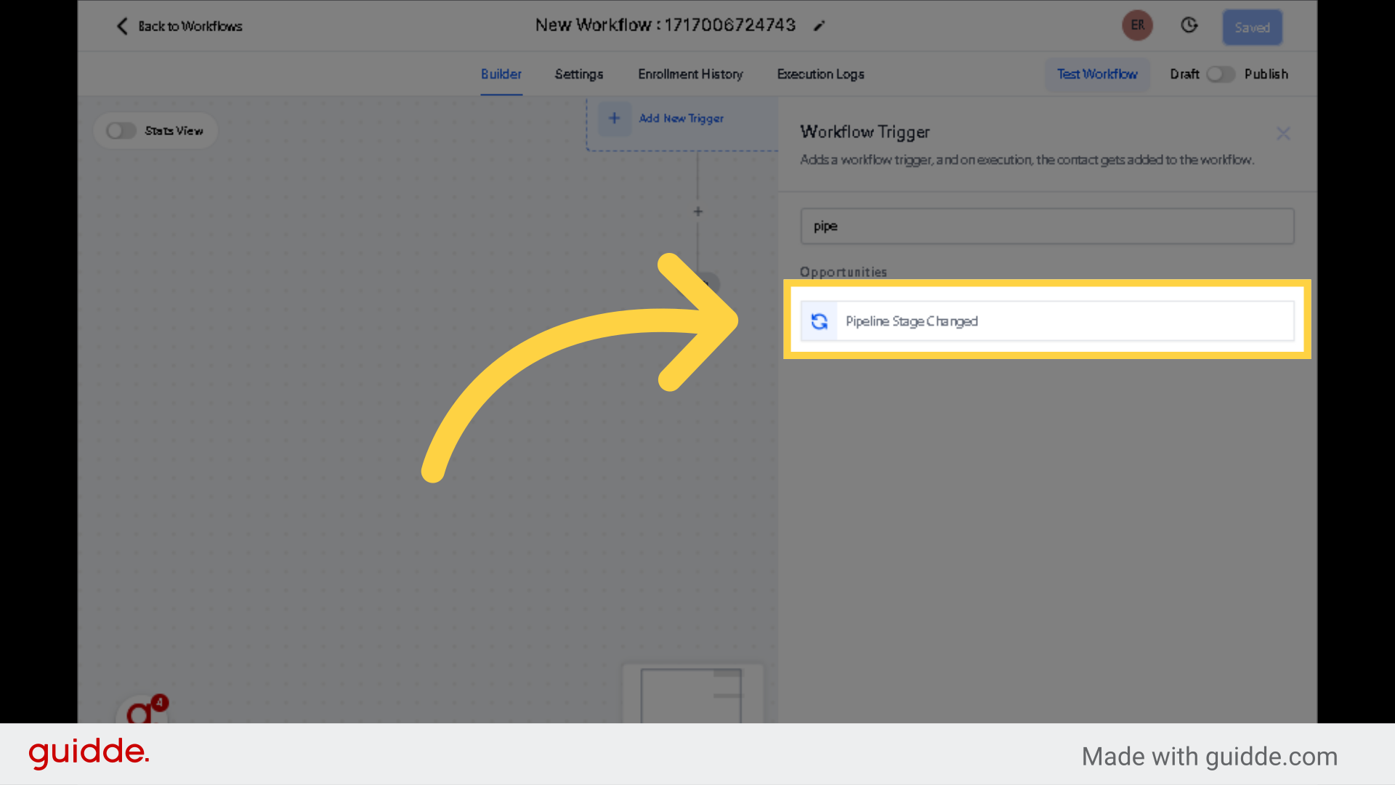Screen dimensions: 1395x785
Task: Click the Publish button
Action: pyautogui.click(x=1266, y=74)
